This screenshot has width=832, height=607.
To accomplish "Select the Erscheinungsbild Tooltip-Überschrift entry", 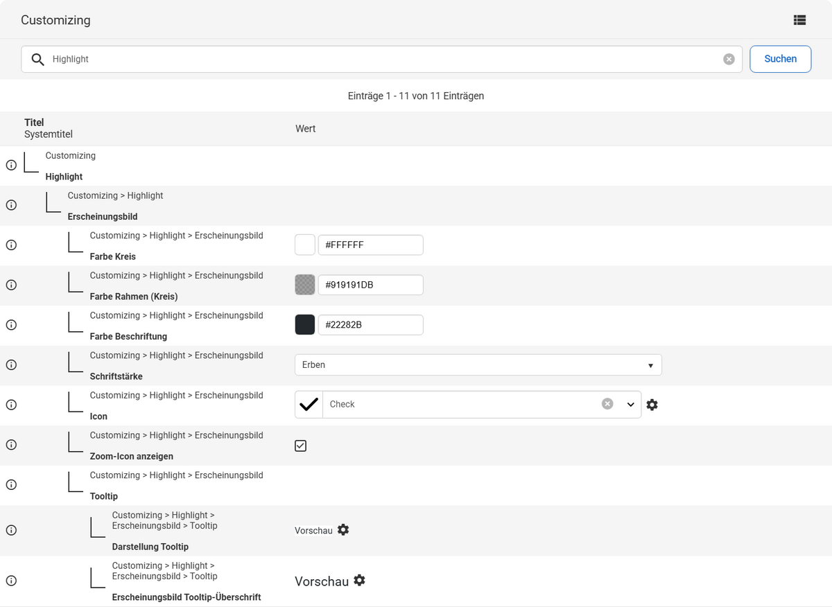I will pos(187,597).
